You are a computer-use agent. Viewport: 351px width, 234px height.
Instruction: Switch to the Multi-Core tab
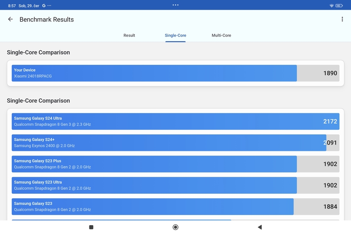pyautogui.click(x=221, y=36)
